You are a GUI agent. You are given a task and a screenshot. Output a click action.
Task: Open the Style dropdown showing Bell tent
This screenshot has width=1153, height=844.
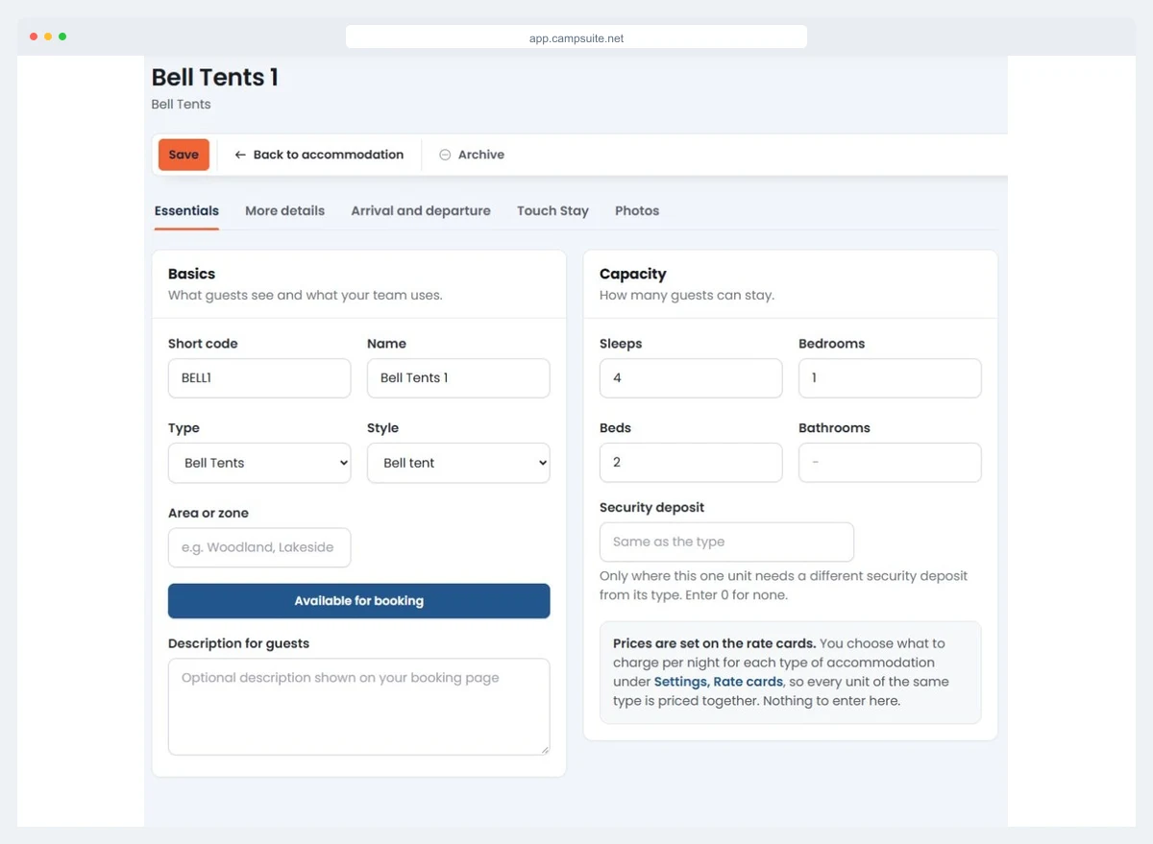pos(458,463)
